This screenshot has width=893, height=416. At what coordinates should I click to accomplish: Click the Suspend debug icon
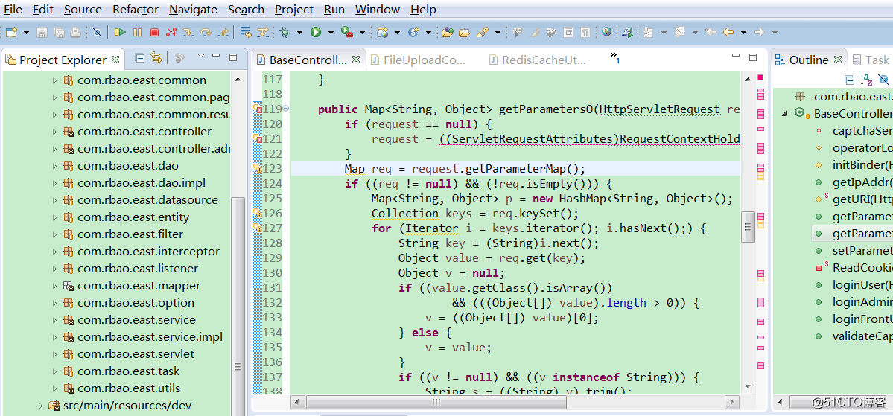(137, 33)
